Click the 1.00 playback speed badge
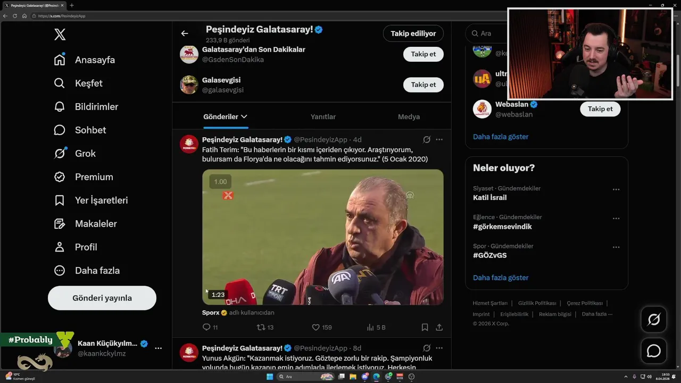The width and height of the screenshot is (681, 383). [220, 182]
